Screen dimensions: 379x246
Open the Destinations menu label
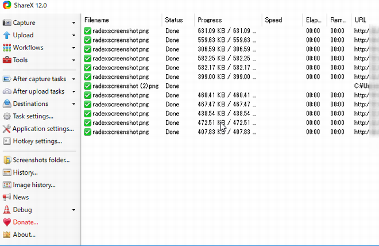pyautogui.click(x=30, y=104)
